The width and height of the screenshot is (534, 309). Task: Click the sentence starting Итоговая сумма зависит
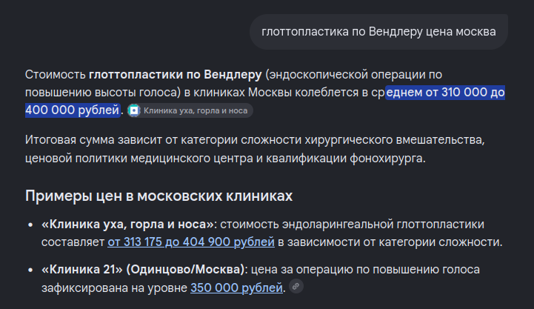(x=255, y=149)
